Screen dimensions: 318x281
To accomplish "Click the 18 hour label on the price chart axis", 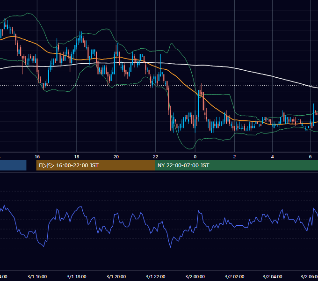I will (x=77, y=157).
